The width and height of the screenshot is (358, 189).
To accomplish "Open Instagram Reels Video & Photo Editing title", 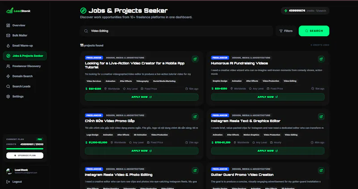I will tap(119, 175).
